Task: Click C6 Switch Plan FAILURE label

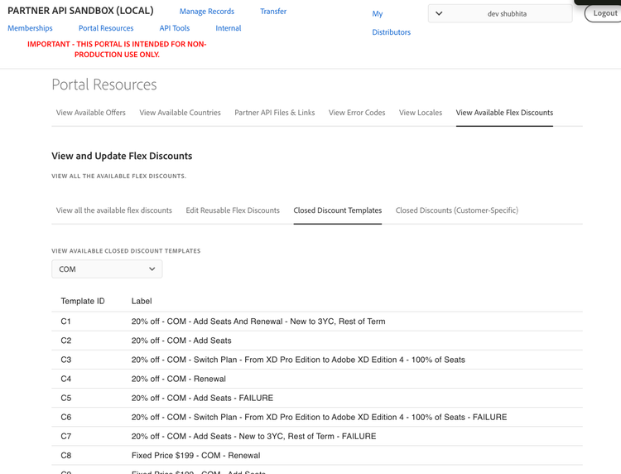Action: click(x=320, y=418)
